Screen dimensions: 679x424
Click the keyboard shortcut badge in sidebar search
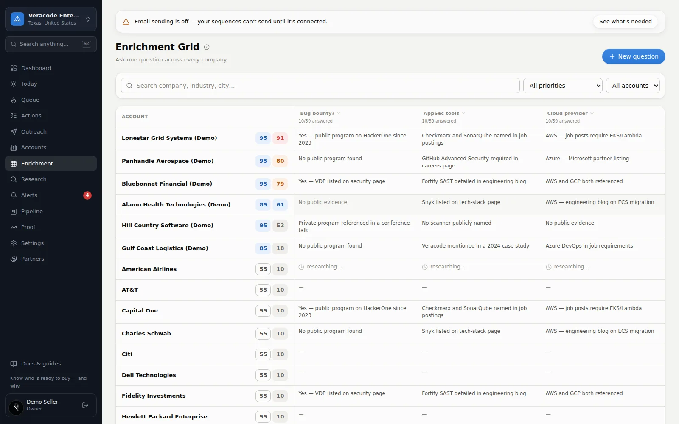coord(87,44)
